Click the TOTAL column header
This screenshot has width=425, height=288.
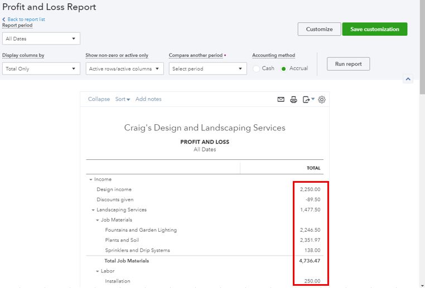tap(313, 168)
